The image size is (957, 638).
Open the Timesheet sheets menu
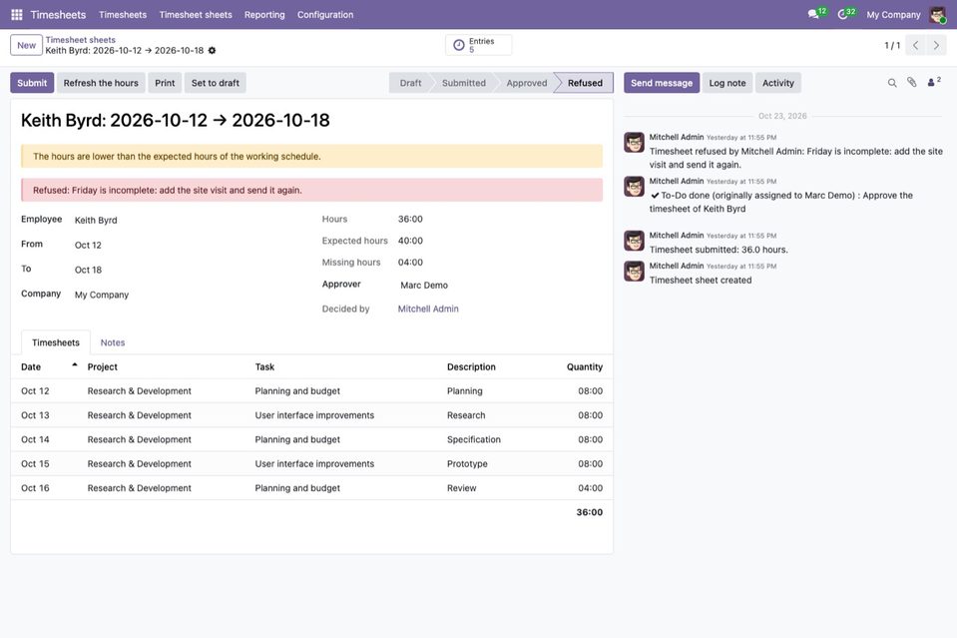tap(196, 15)
